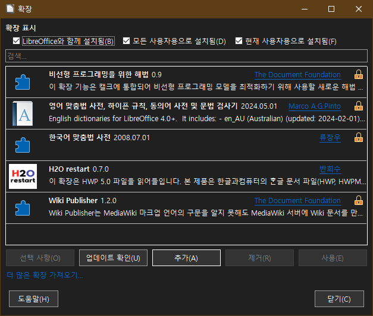This screenshot has height=316, width=373.
Task: Click the lock icon on 한국어 맞춤법 사전 row
Action: click(359, 137)
